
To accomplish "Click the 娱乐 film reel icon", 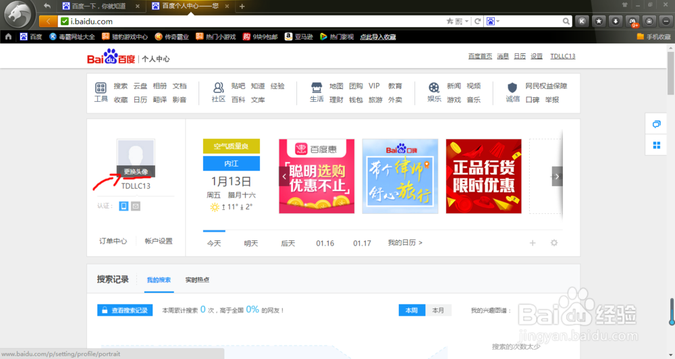I will [434, 88].
